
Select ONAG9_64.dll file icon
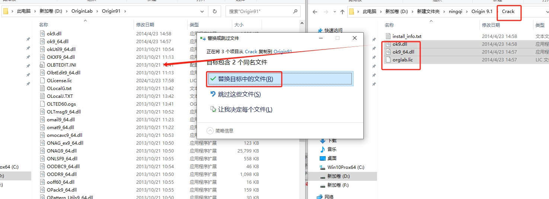click(x=42, y=151)
